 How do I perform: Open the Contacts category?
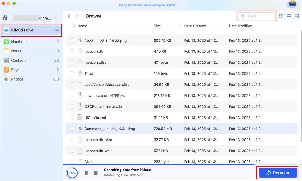click(x=19, y=60)
